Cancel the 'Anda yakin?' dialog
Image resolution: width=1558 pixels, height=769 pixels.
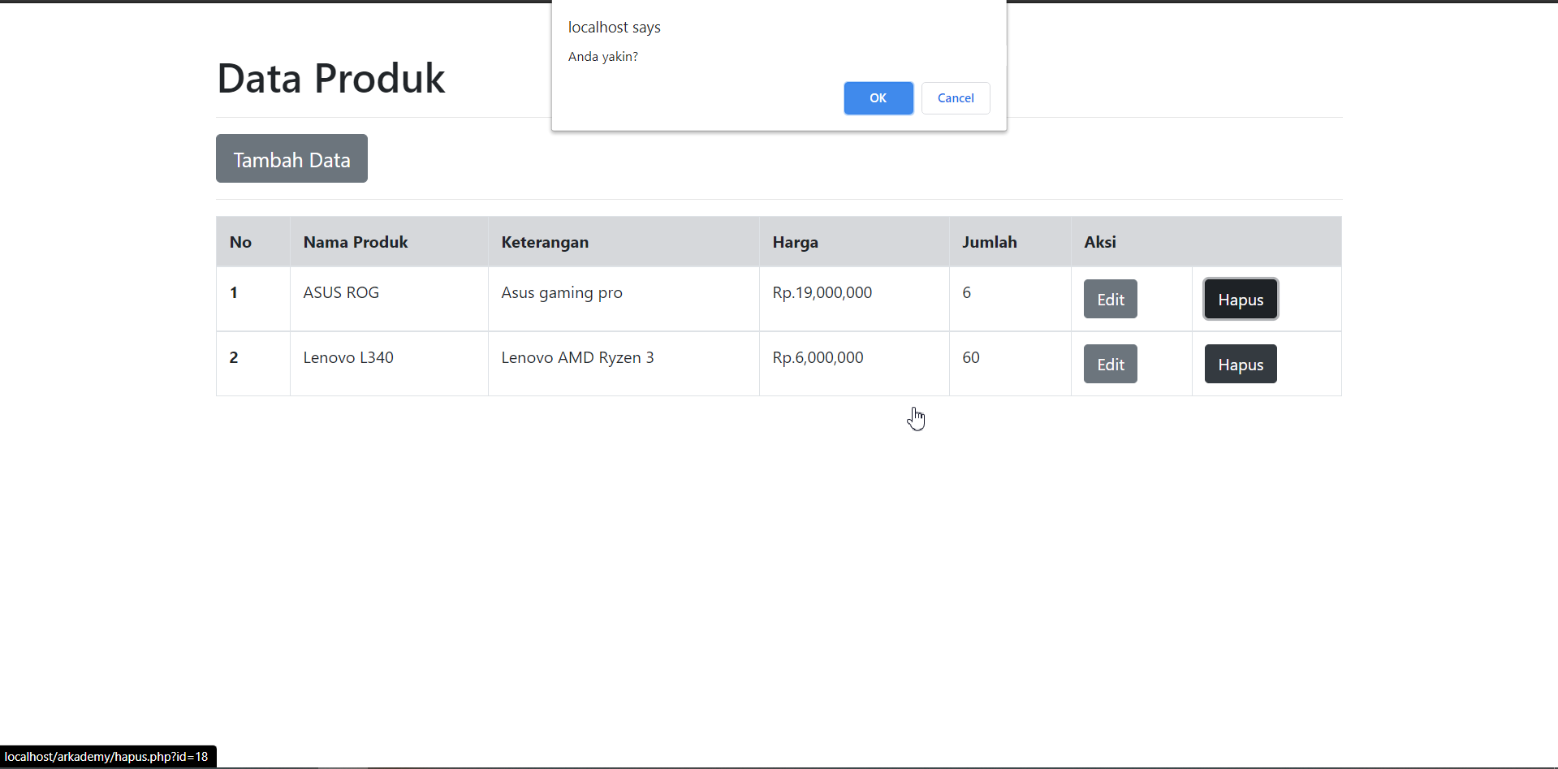(x=955, y=97)
